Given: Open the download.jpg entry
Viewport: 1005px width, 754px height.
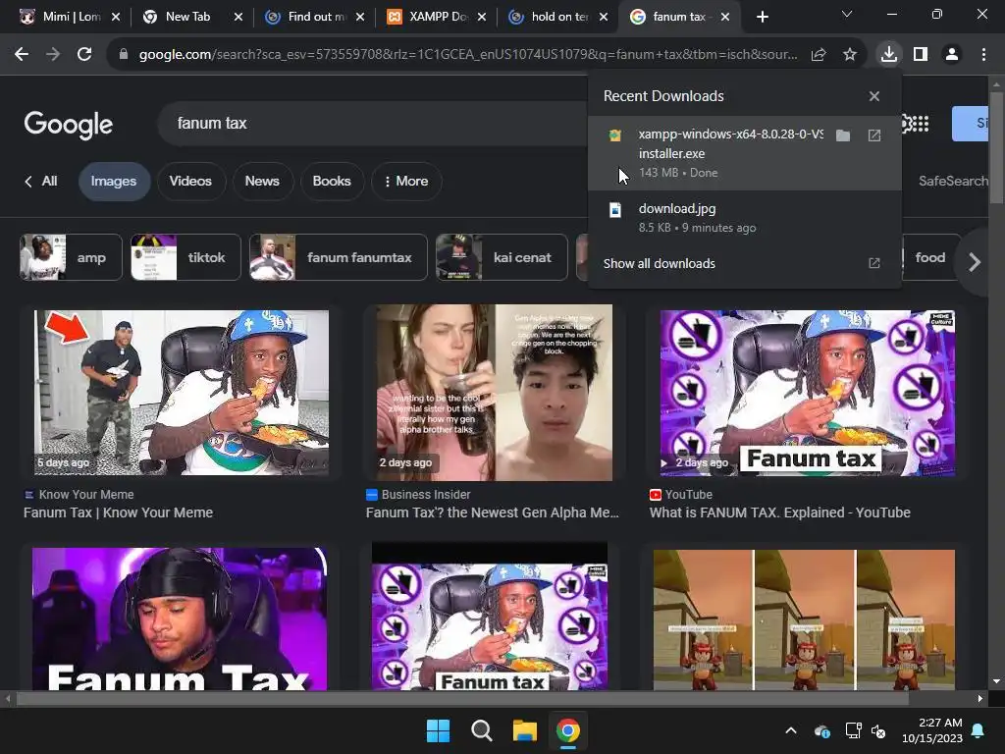Looking at the screenshot, I should point(744,217).
